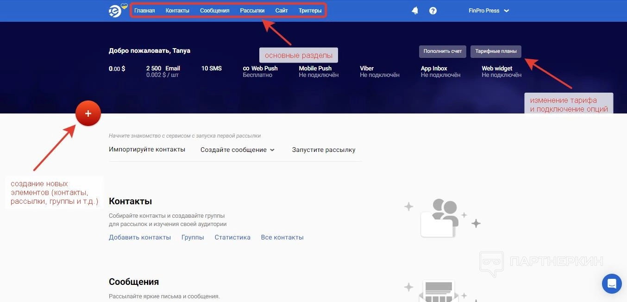Click the Добро пожаловать, Tanya greeting

pyautogui.click(x=150, y=50)
